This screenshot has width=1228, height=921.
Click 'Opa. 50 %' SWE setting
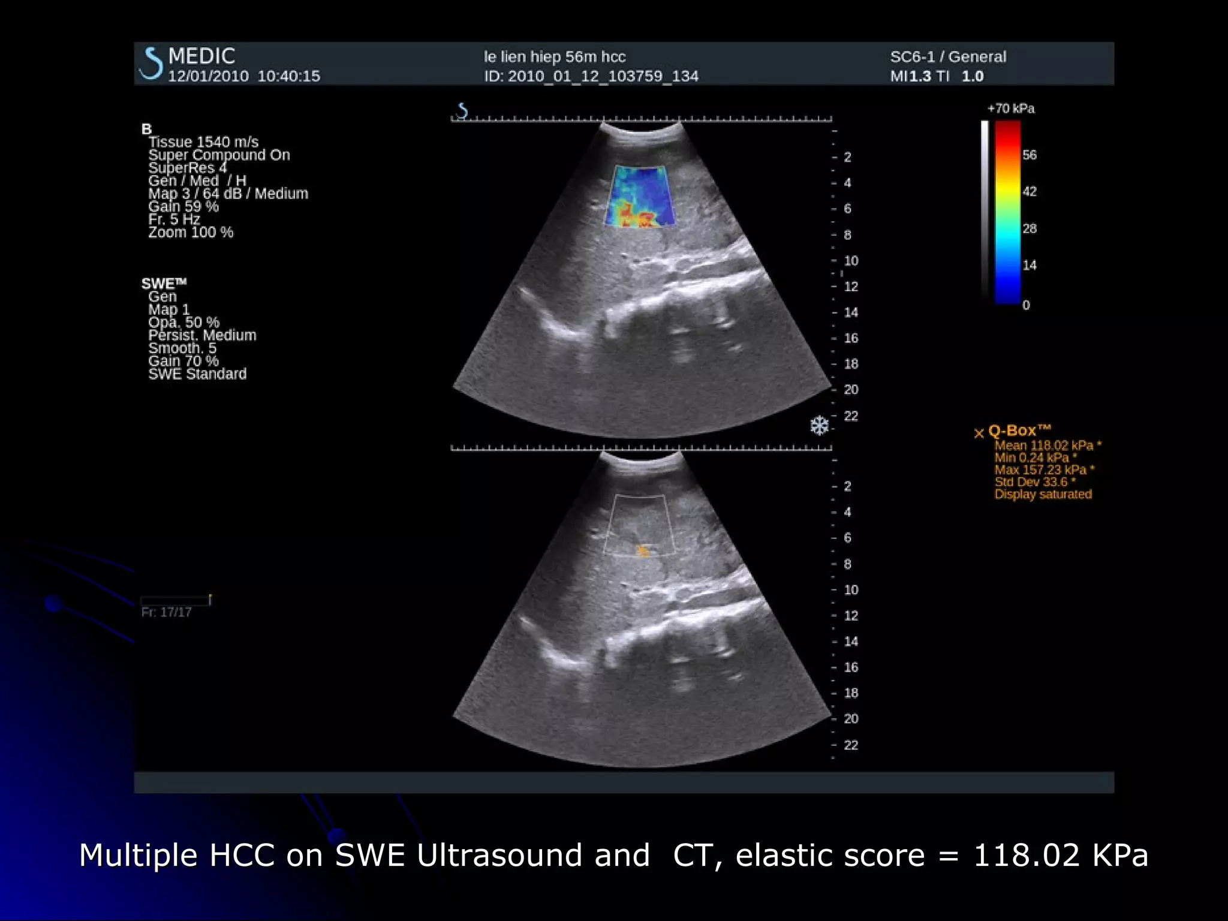(183, 322)
